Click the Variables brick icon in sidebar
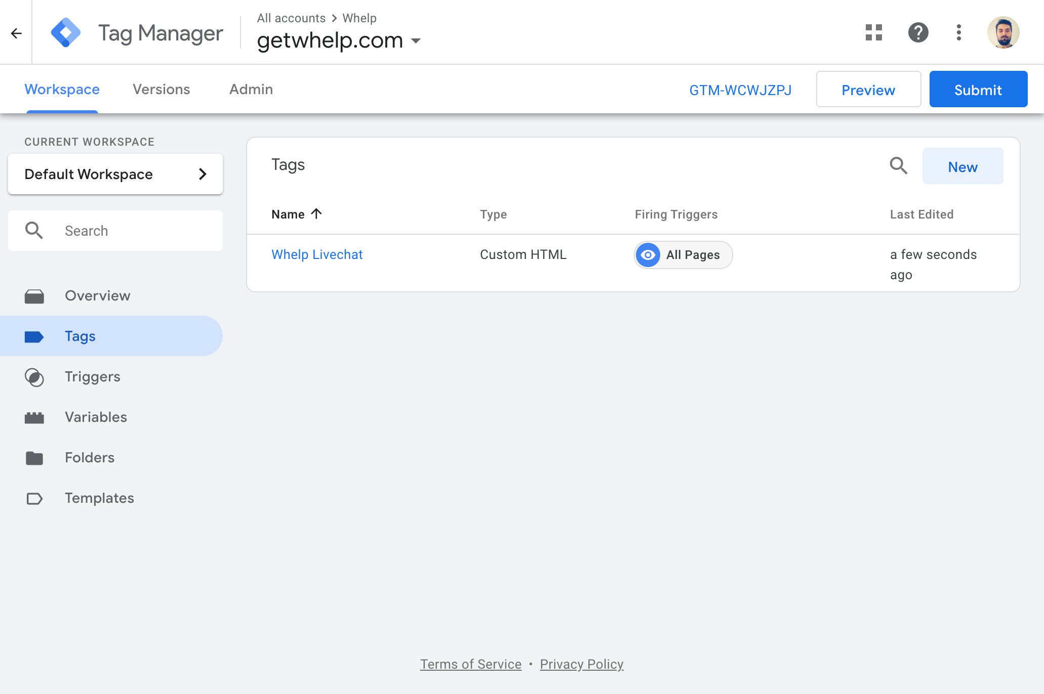 pyautogui.click(x=34, y=417)
